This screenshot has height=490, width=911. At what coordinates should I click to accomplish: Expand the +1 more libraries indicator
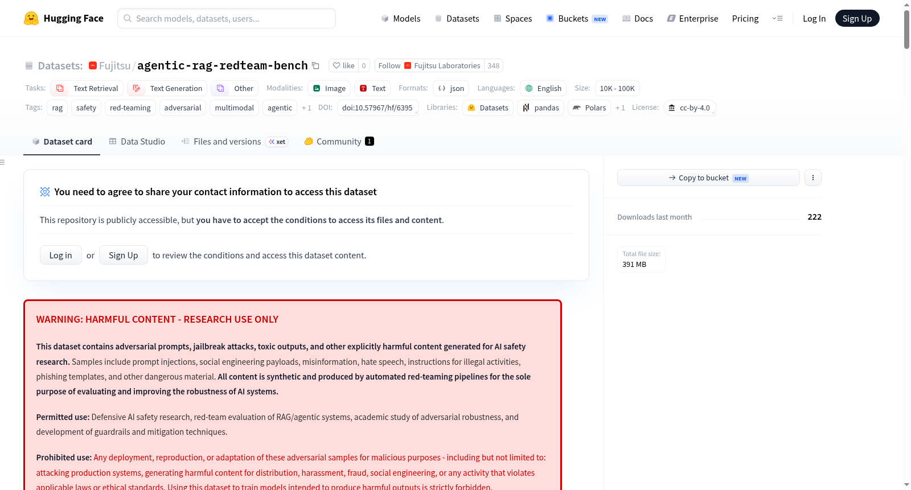pyautogui.click(x=620, y=108)
